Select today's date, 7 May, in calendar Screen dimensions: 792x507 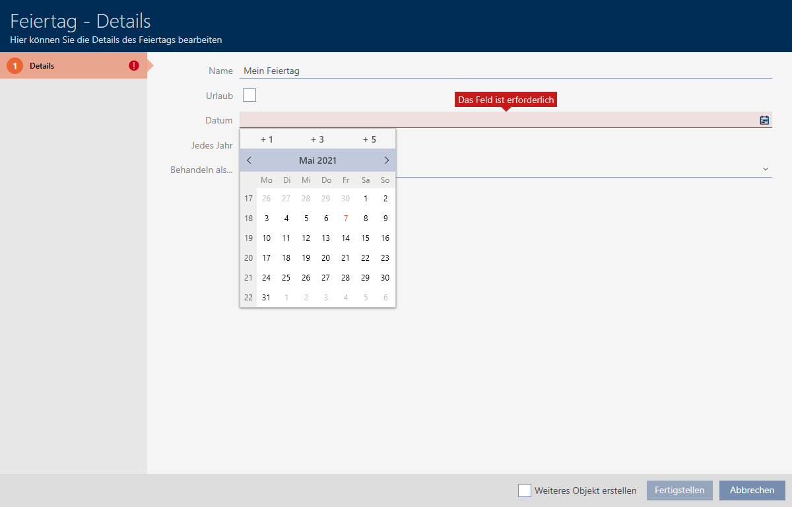tap(346, 219)
